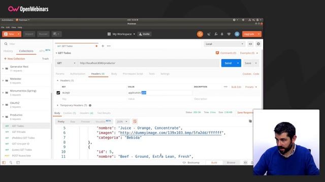The image size is (325, 182).
Task: Open the tab options three-dots icon
Action: tap(109, 46)
